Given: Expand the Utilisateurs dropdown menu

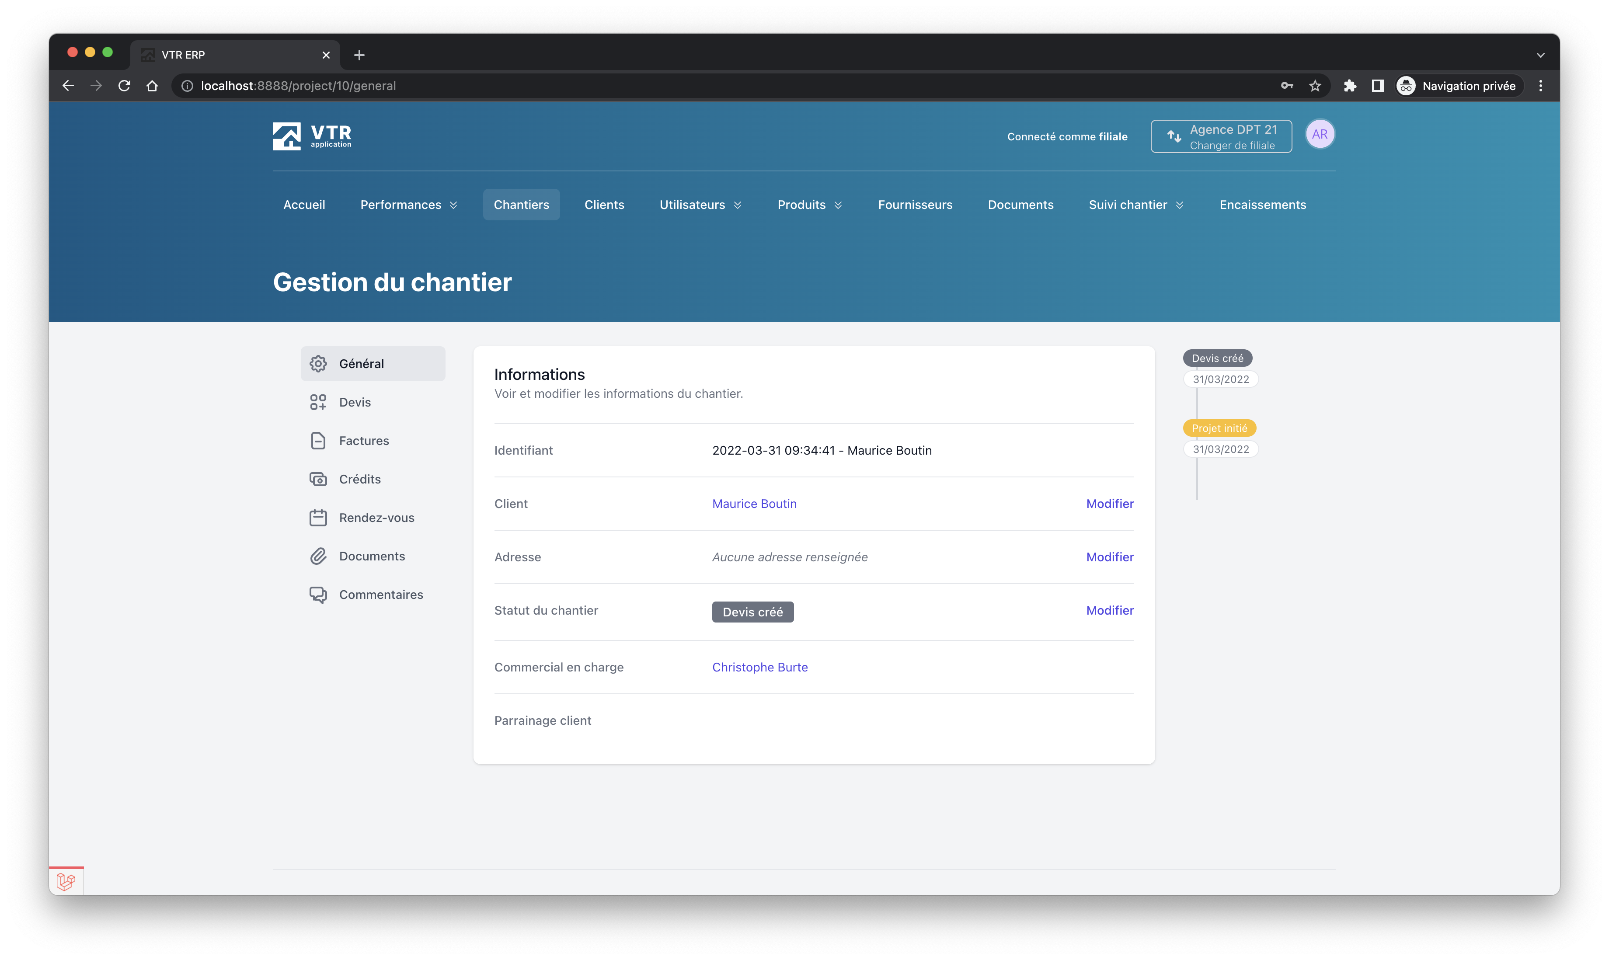Looking at the screenshot, I should tap(700, 205).
